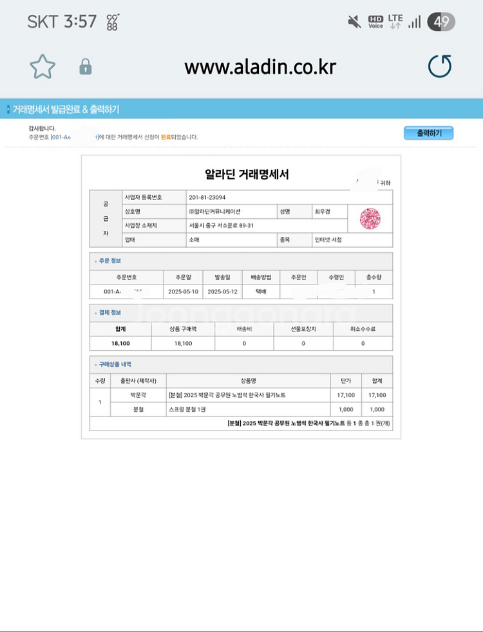
Task: Click the orange 완료 text
Action: [166, 137]
